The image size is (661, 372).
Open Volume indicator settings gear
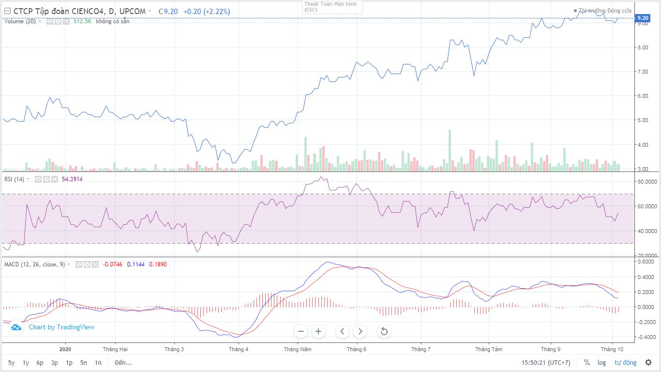pos(58,21)
